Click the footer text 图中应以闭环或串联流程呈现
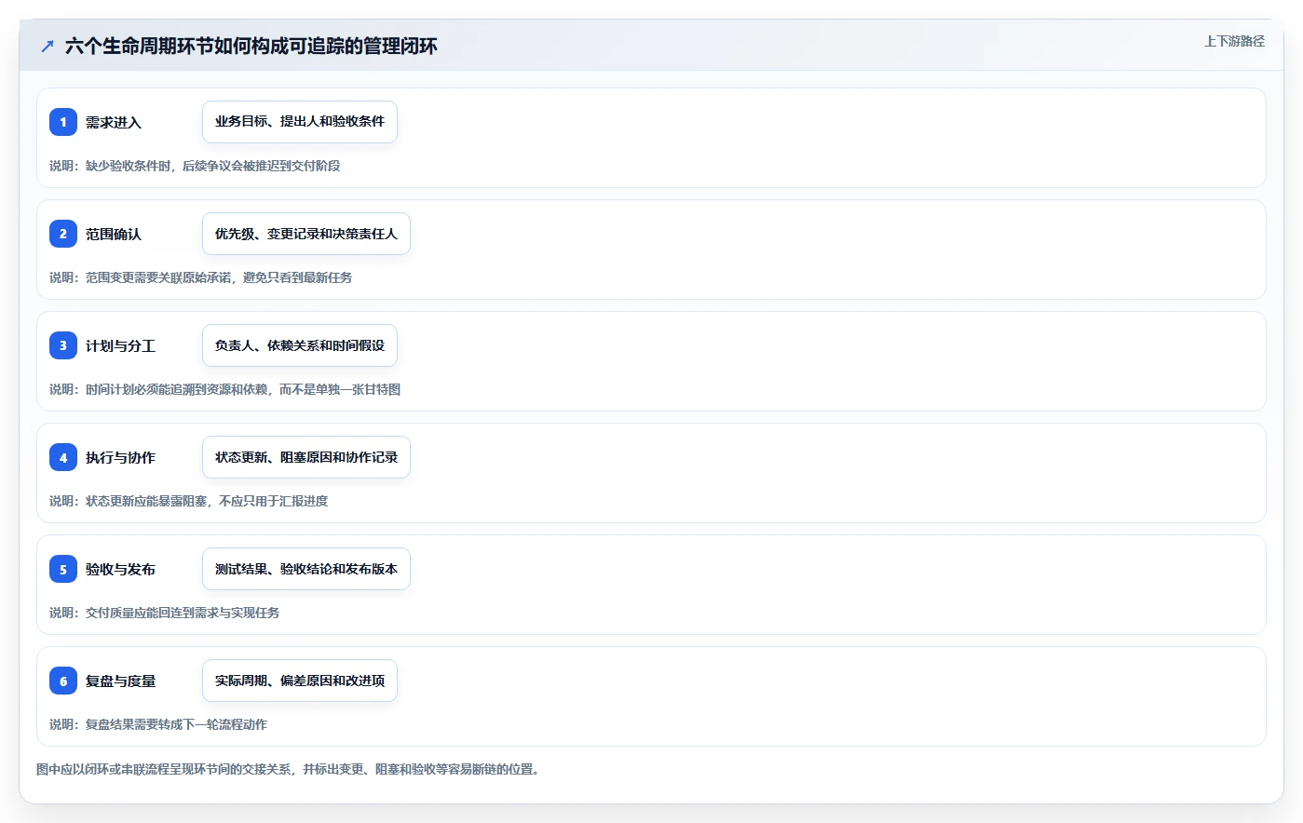The width and height of the screenshot is (1303, 823). 289,769
